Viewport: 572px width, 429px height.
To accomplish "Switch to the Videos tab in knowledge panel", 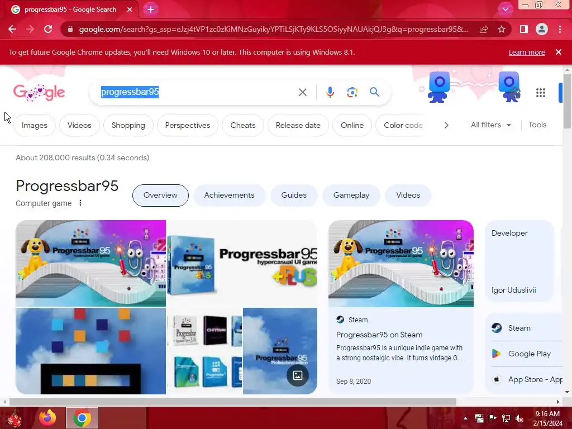I will [x=408, y=195].
